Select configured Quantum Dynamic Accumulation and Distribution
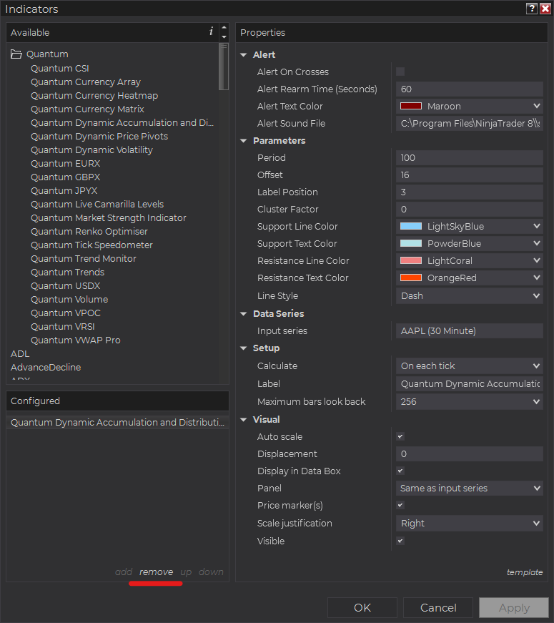 point(117,422)
